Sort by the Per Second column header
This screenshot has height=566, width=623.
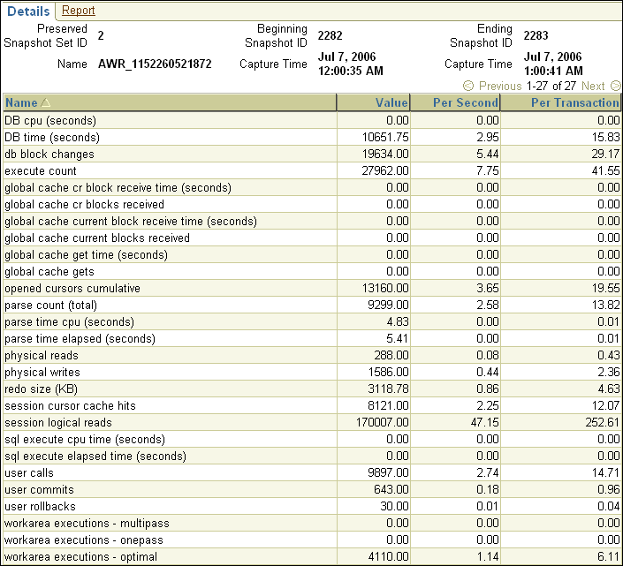coord(466,103)
